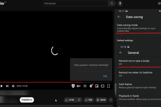
Task: Enable miniplayer mode
Action: tap(97, 86)
